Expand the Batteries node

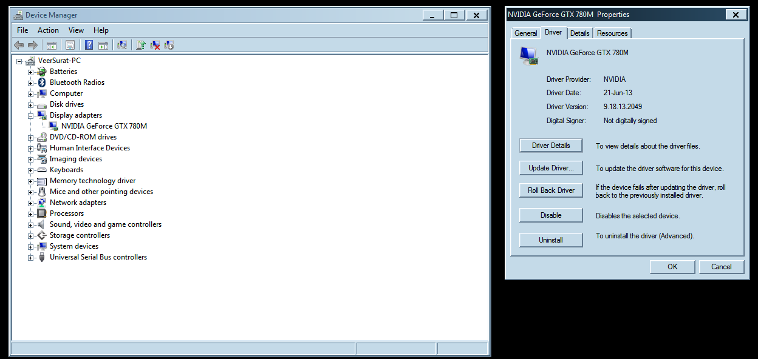(30, 72)
